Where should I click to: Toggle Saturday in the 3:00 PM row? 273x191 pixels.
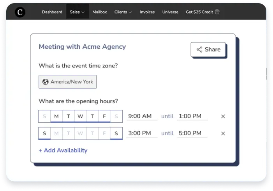(116, 133)
